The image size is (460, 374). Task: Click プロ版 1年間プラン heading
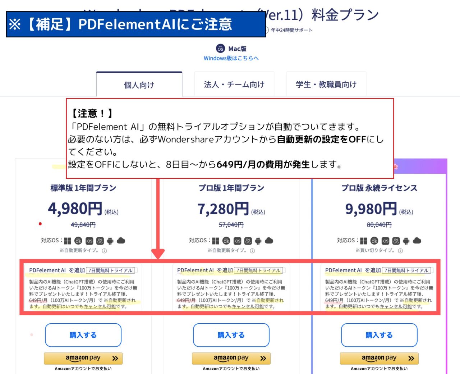[231, 188]
